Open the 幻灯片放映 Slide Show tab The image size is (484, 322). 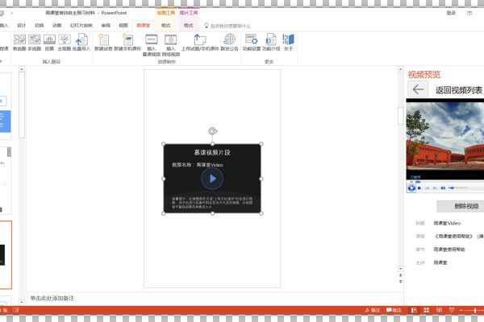tap(81, 25)
